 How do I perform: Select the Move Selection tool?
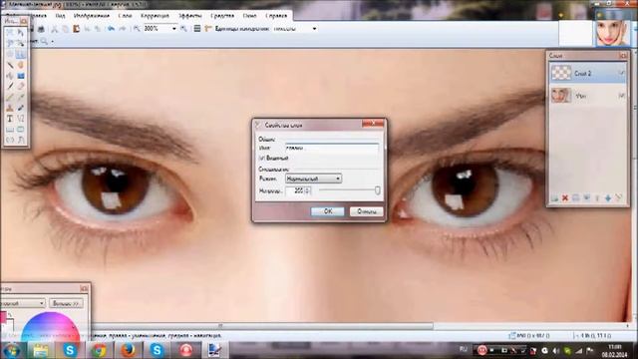click(20, 43)
